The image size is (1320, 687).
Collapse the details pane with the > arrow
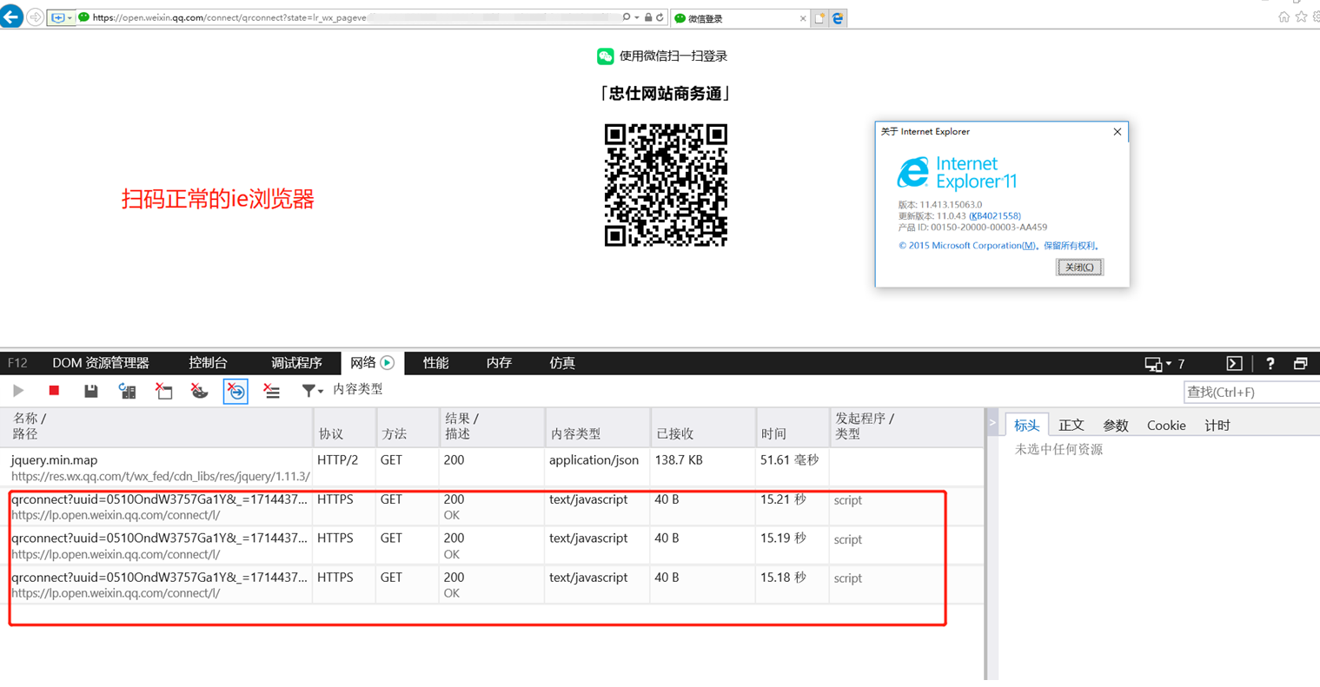pos(992,424)
